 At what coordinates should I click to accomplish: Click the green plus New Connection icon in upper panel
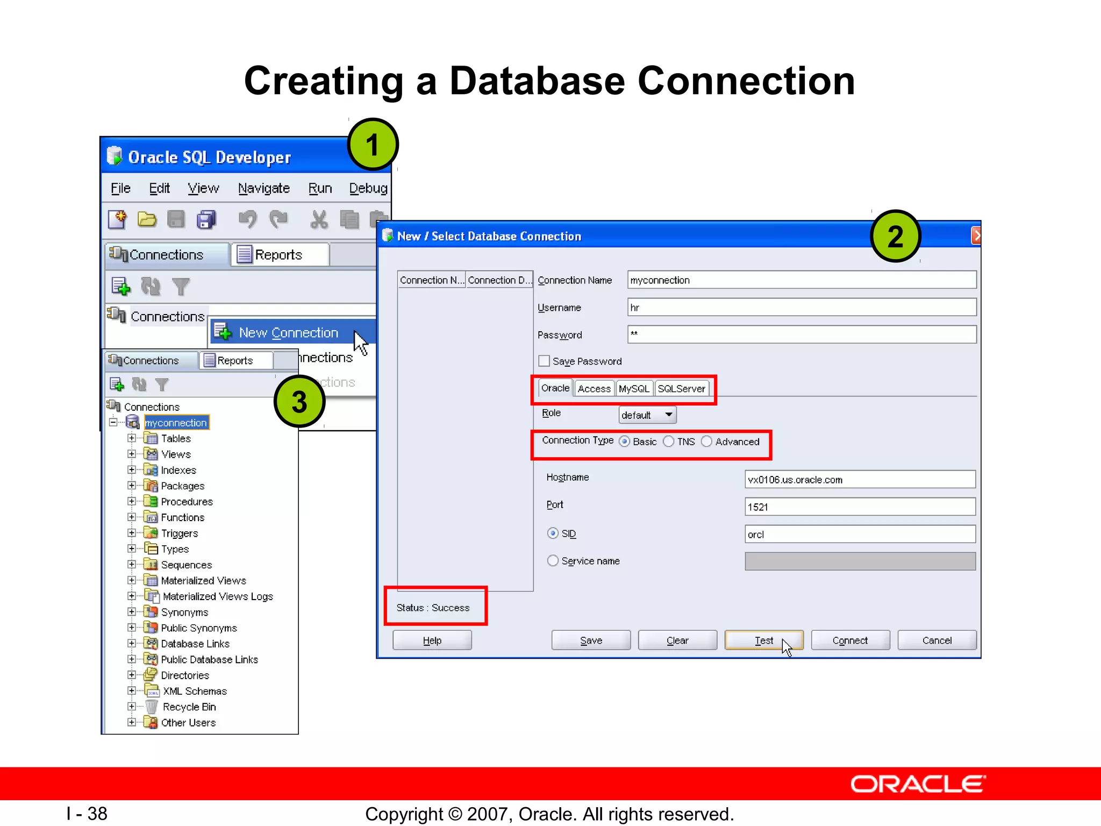coord(121,286)
